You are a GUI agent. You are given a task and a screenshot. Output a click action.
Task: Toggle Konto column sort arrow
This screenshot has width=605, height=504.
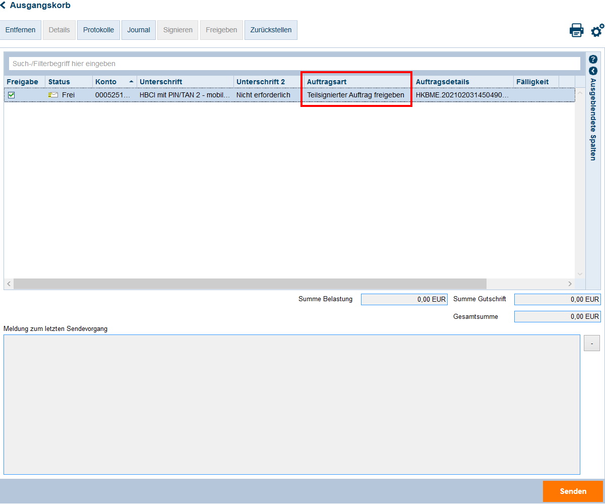pos(132,81)
